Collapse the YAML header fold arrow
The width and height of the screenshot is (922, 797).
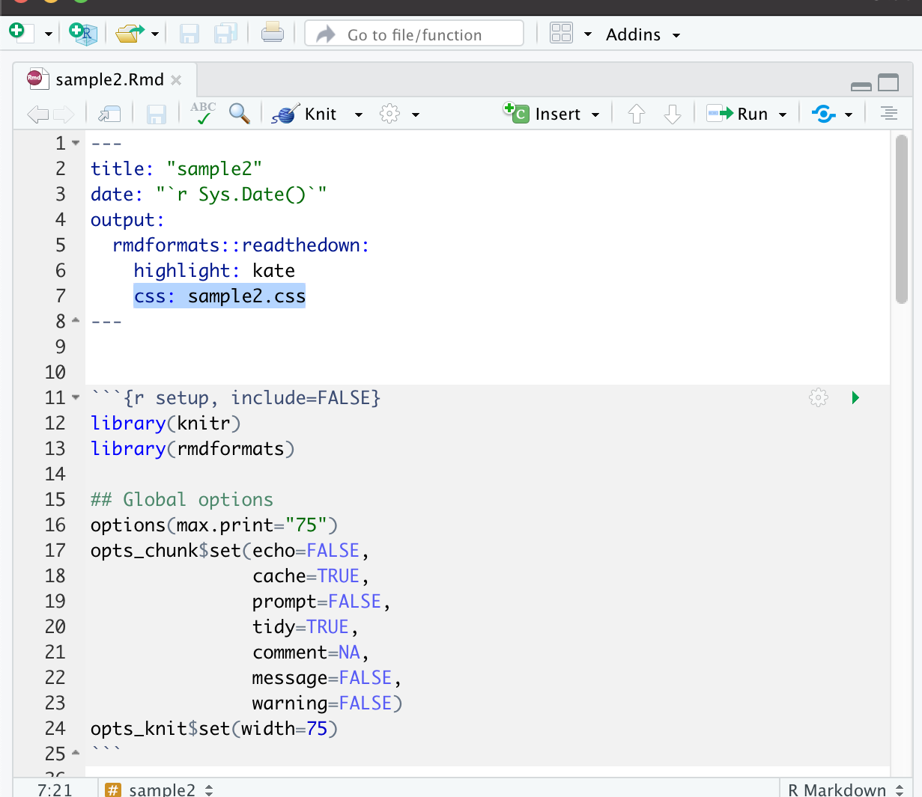pos(76,143)
